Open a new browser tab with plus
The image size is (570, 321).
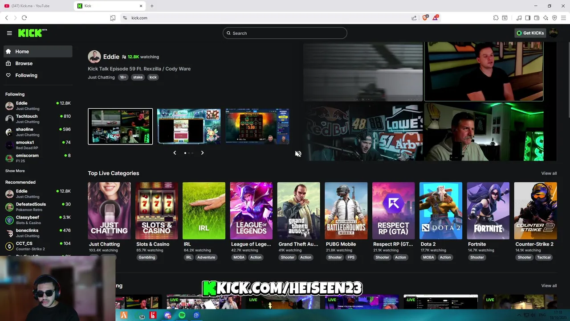pyautogui.click(x=152, y=6)
